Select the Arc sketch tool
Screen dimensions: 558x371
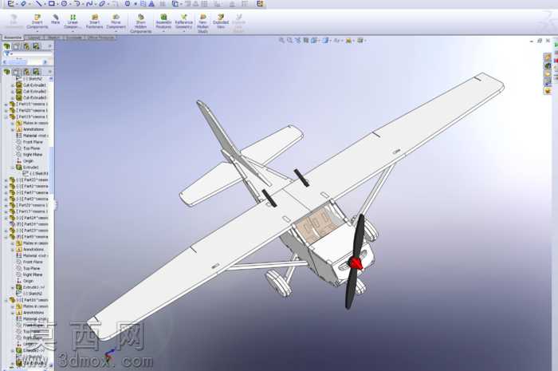pos(77,4)
